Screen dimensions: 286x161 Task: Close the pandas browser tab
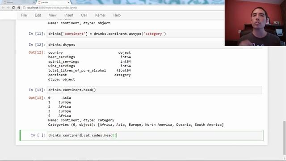pyautogui.click(x=68, y=2)
